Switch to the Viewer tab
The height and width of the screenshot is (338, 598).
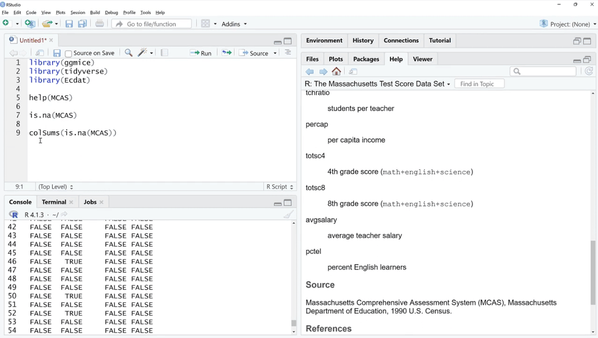422,59
